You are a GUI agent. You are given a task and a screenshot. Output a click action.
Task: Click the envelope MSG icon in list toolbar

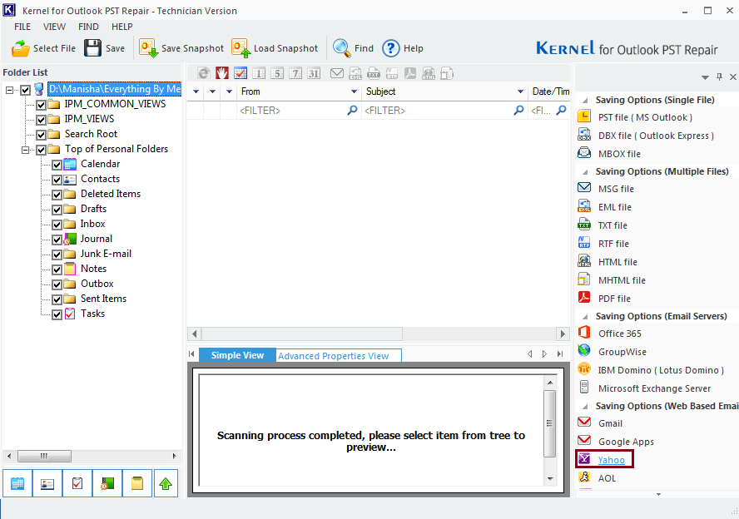click(337, 73)
